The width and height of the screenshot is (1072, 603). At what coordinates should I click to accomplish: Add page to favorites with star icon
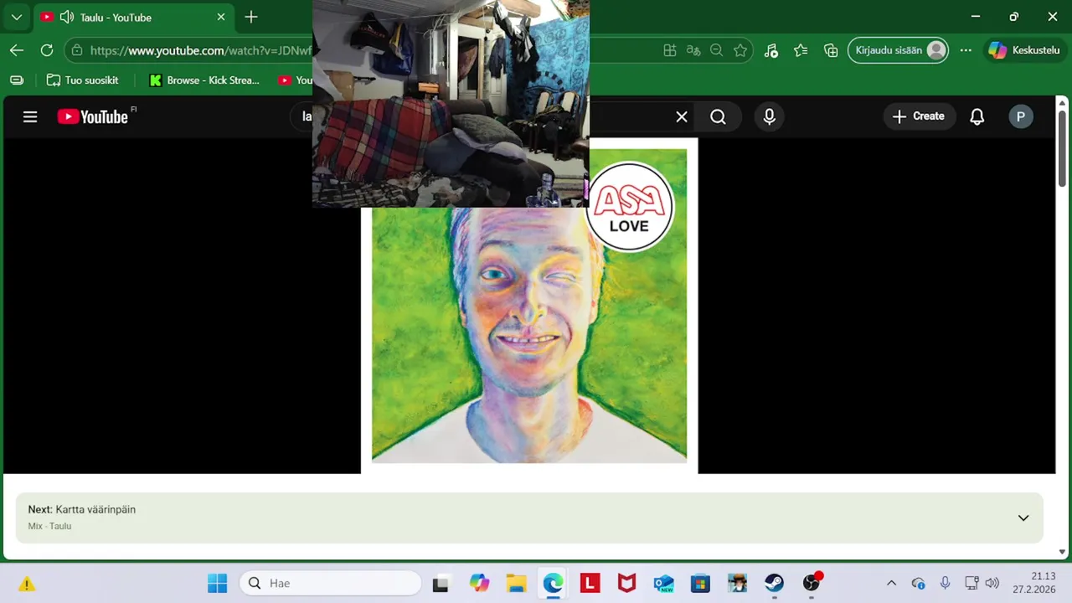point(740,50)
